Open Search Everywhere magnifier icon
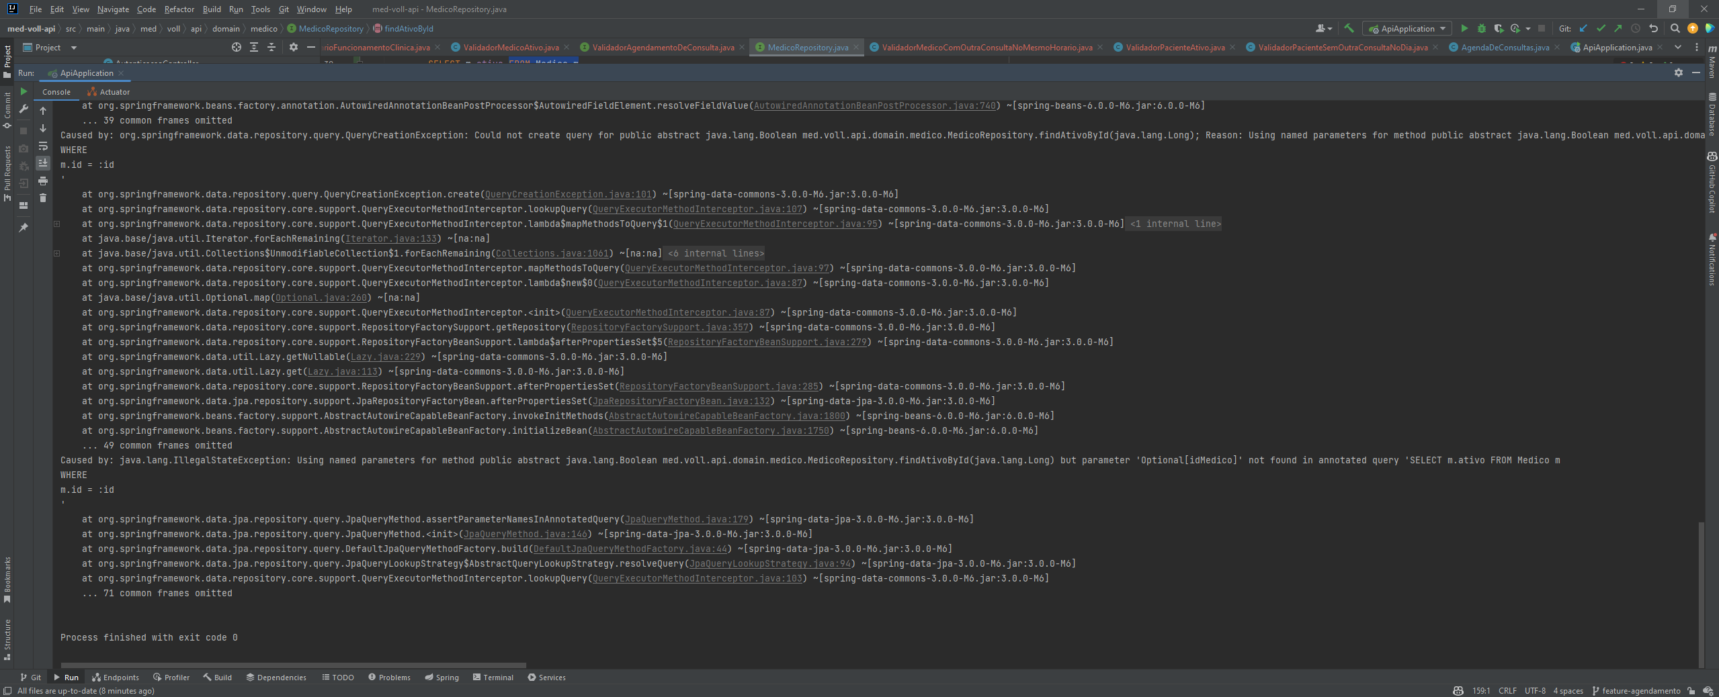This screenshot has width=1719, height=697. [x=1675, y=28]
